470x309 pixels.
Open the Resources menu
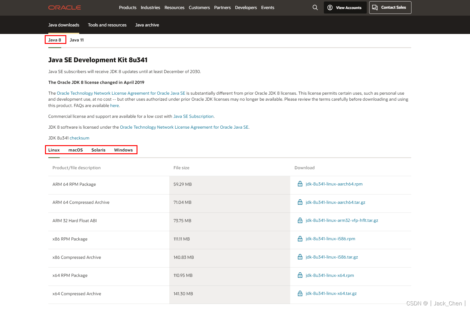[x=174, y=8]
